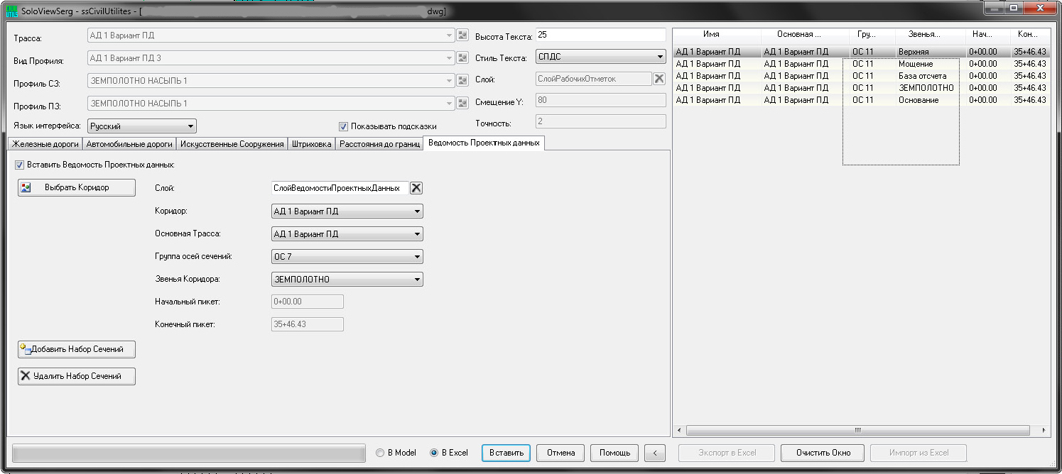1062x474 pixels.
Task: Select the В Model radio button
Action: pos(380,453)
